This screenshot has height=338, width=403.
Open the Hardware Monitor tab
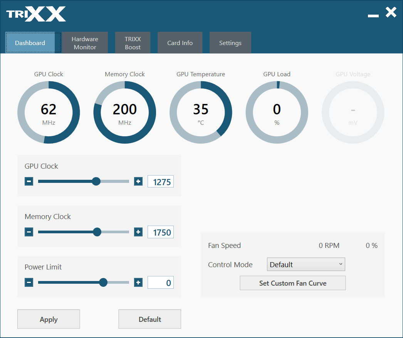tap(85, 43)
